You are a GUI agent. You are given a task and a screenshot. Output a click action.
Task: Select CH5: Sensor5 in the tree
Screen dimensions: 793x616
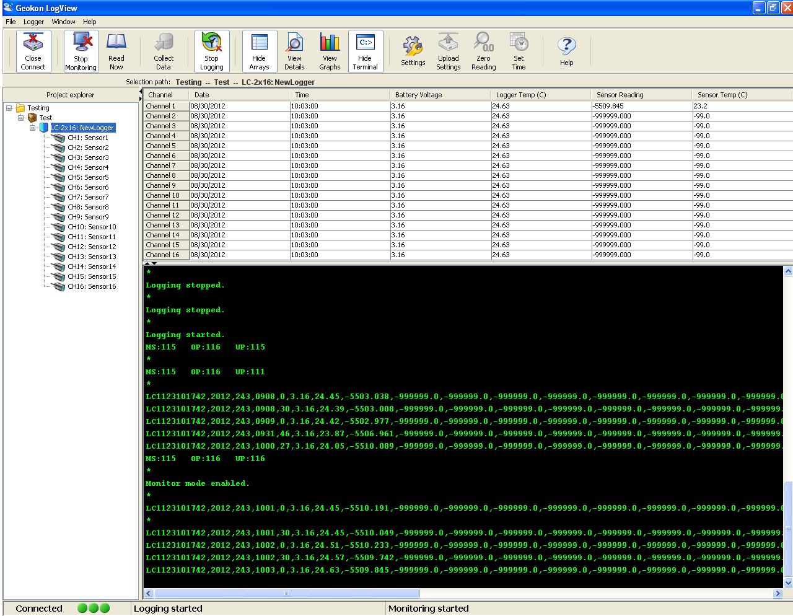pos(88,177)
